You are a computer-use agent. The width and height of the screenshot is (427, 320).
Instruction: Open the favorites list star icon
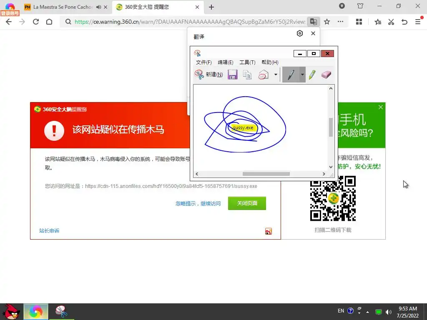point(377,22)
